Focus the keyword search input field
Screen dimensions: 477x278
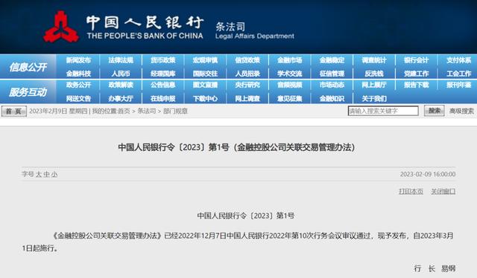coord(383,111)
